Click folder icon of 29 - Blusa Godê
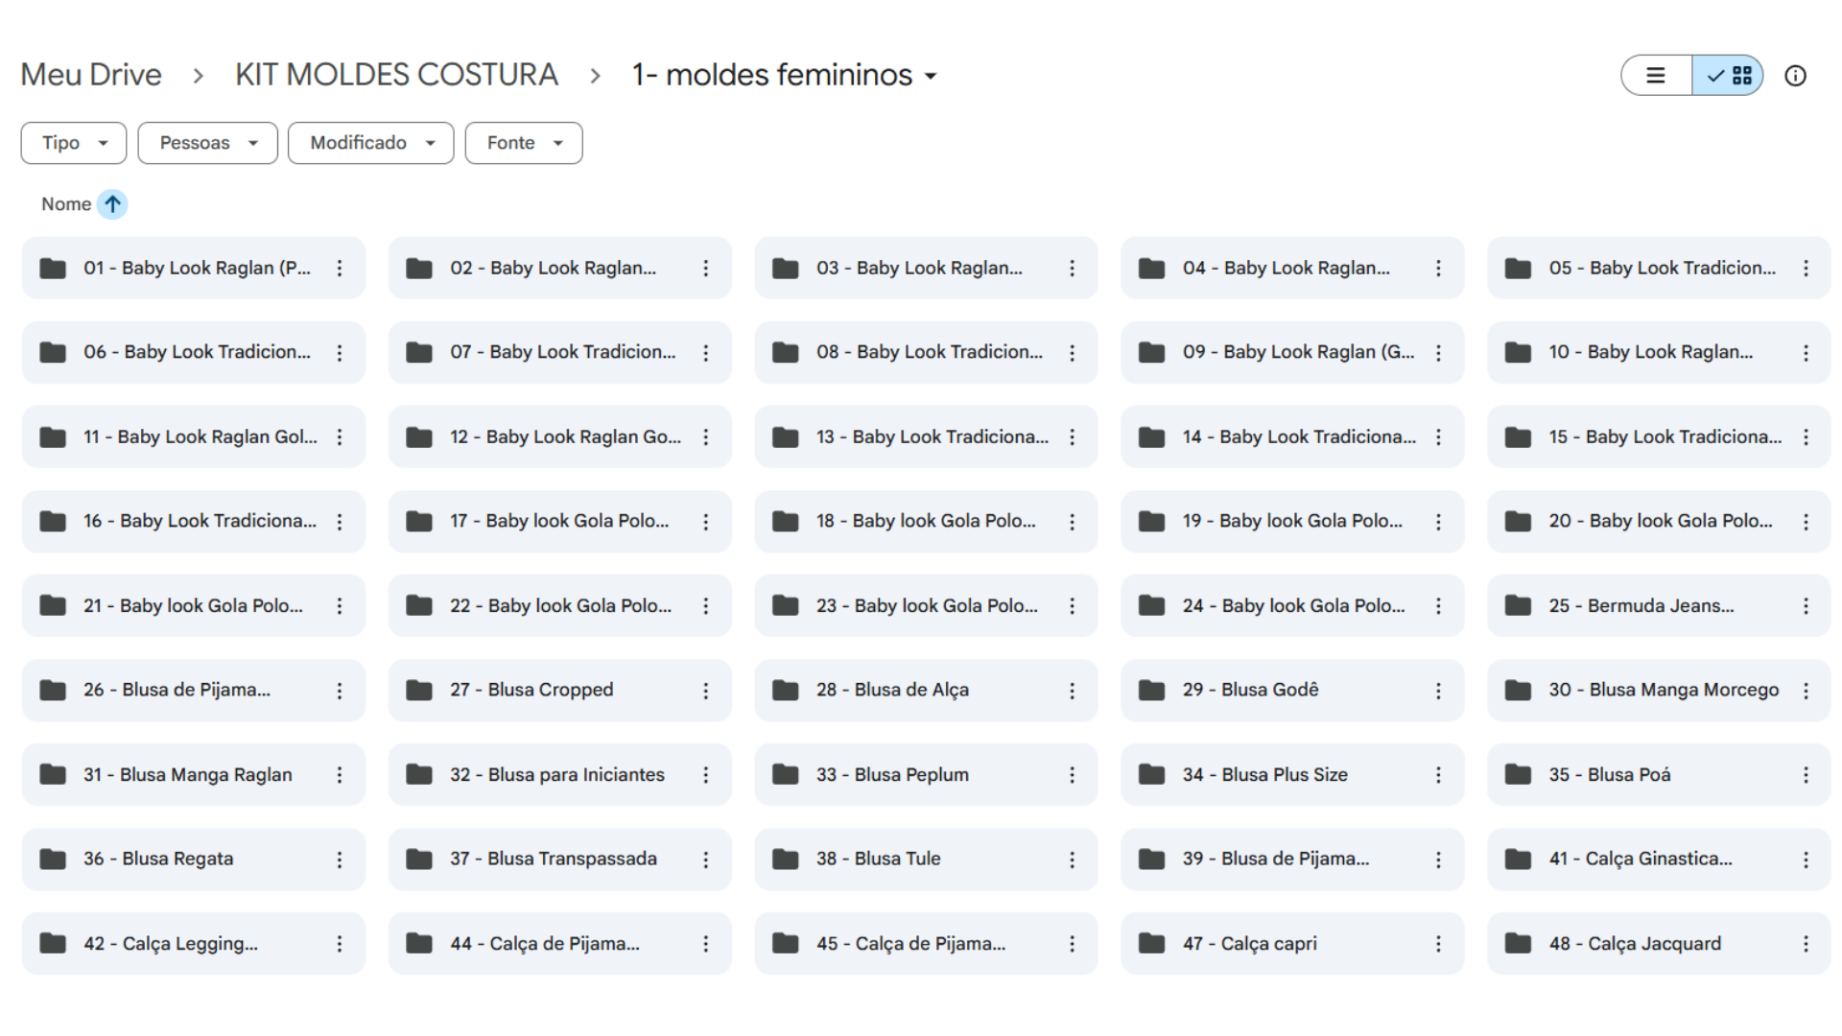1842x1036 pixels. (x=1151, y=691)
